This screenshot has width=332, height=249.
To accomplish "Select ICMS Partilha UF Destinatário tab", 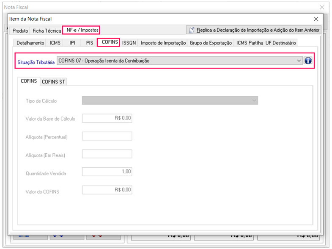I will [x=266, y=43].
